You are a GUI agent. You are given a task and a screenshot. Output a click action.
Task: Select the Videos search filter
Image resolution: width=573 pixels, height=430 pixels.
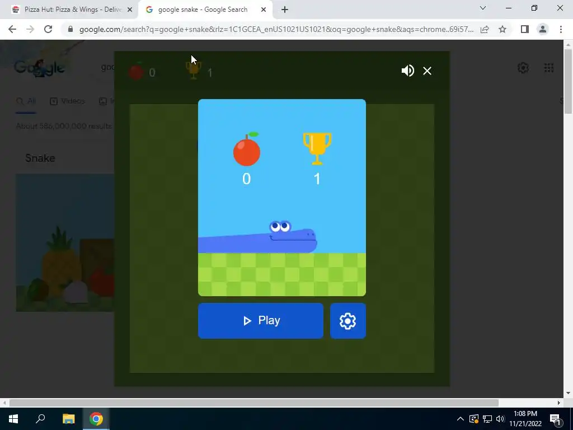click(x=67, y=101)
